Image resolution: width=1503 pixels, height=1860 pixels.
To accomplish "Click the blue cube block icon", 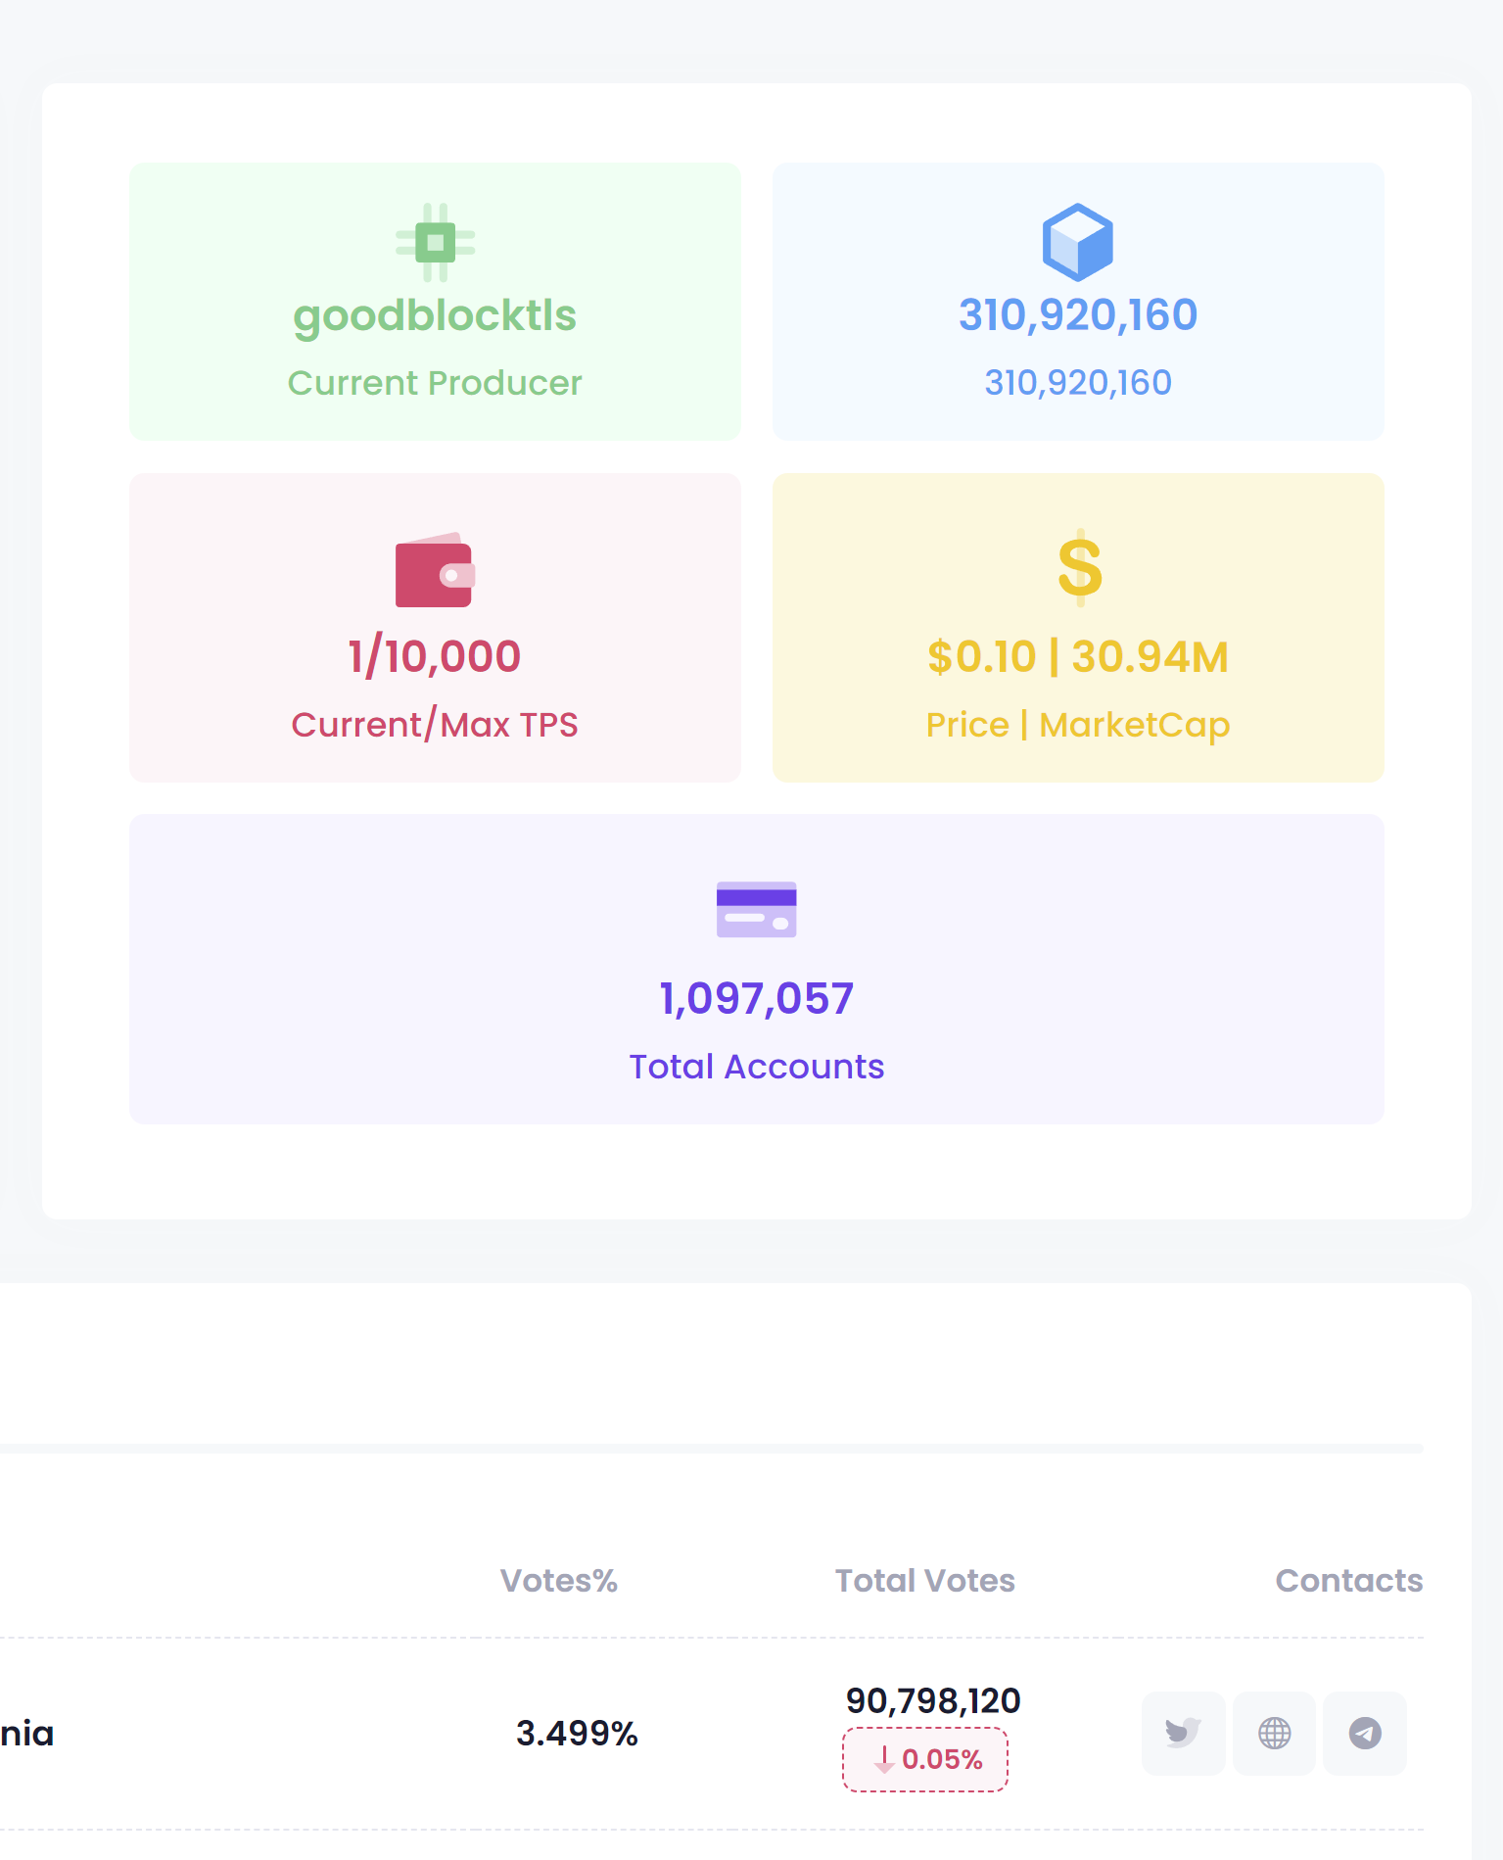I will point(1077,242).
